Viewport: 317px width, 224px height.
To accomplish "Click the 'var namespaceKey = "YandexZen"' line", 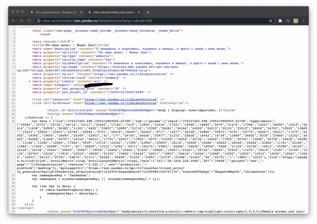I will pos(61,175).
